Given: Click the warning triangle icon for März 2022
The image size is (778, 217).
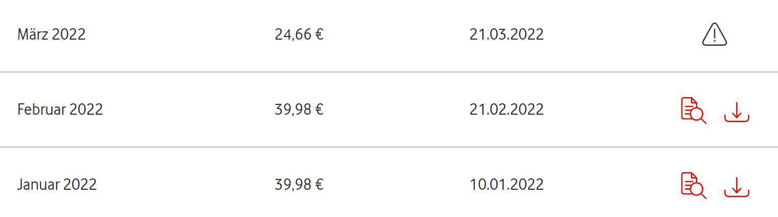Looking at the screenshot, I should point(714,35).
